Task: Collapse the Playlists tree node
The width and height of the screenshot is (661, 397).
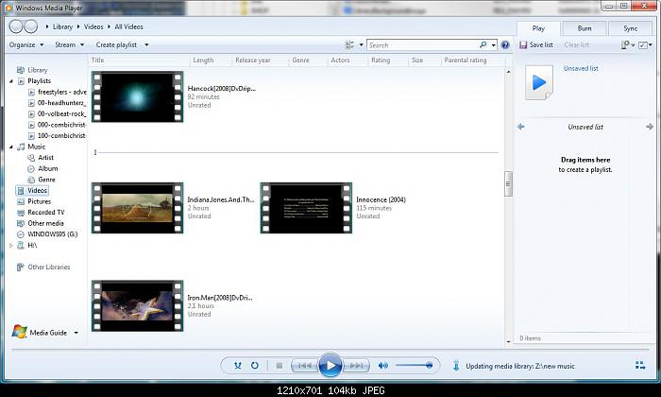Action: pos(11,81)
